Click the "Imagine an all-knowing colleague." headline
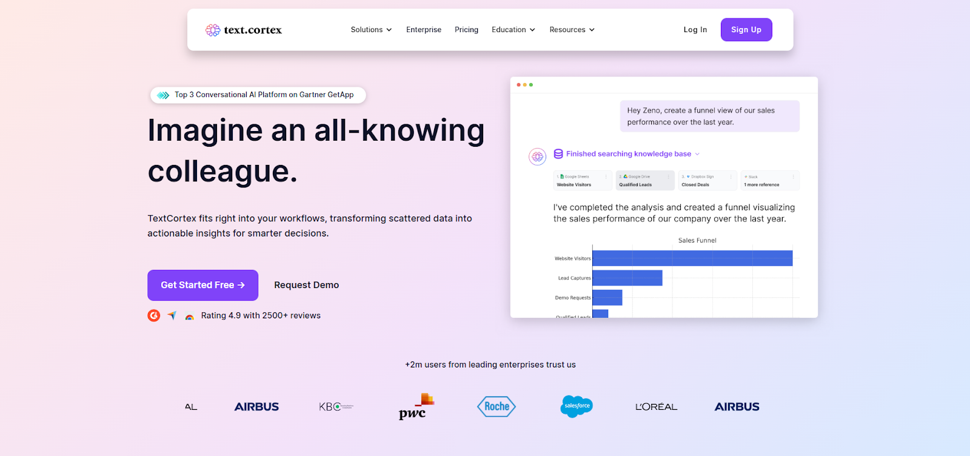Viewport: 970px width, 456px height. tap(316, 150)
